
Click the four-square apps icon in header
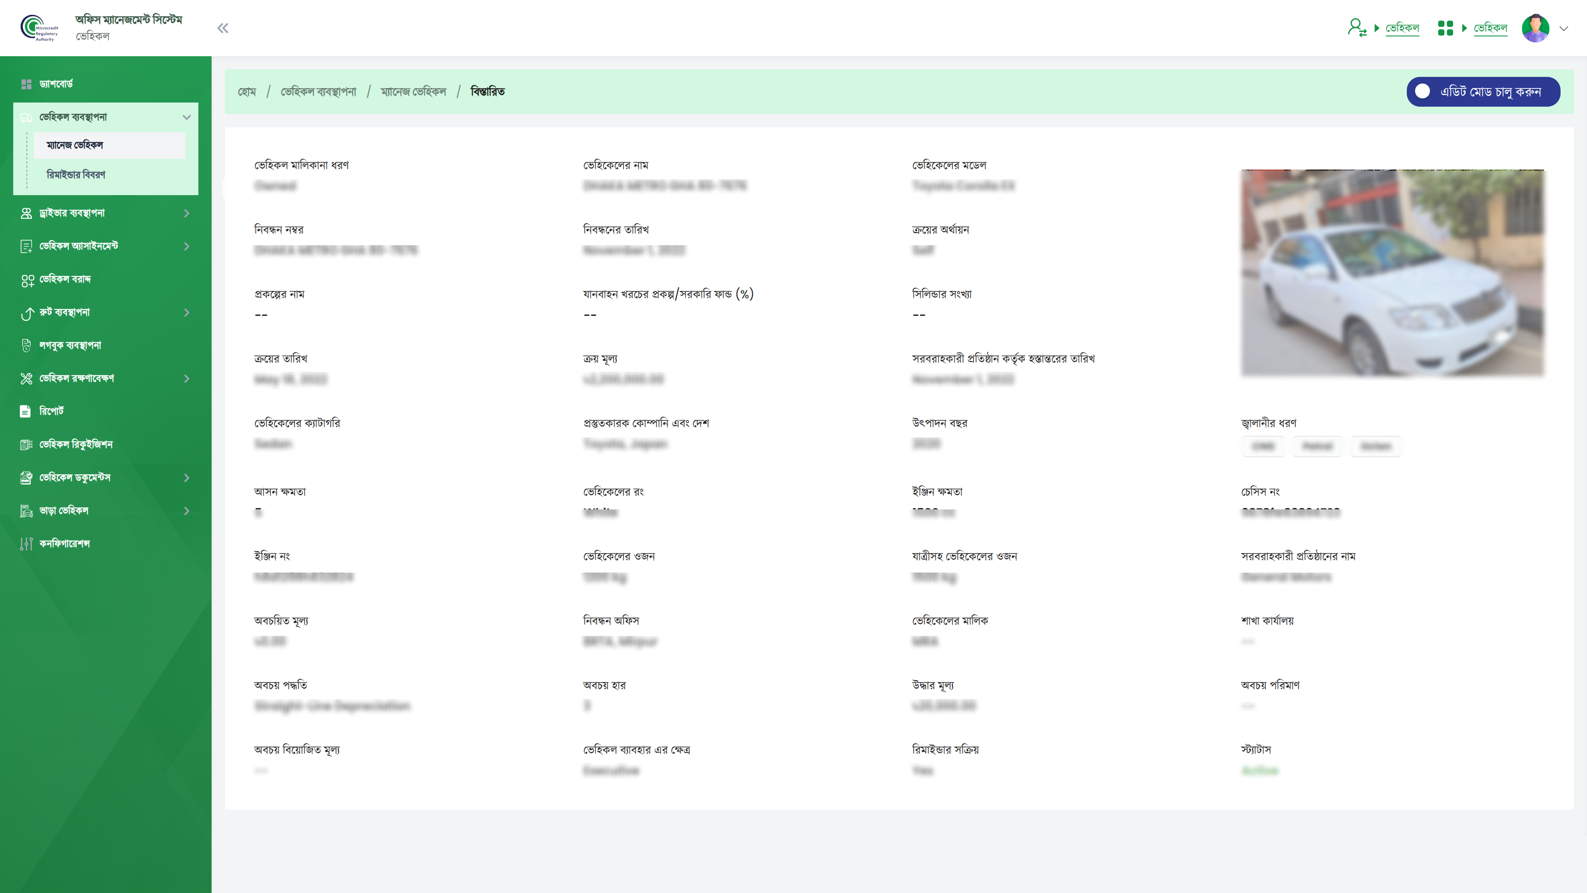tap(1445, 28)
